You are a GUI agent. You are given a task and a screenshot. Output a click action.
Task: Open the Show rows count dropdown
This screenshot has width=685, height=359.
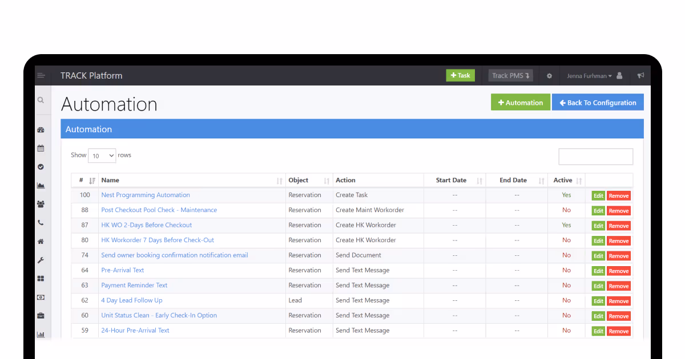coord(102,156)
